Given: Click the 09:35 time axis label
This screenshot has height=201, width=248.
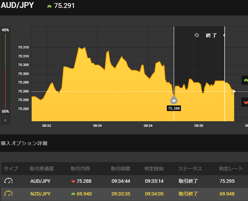Looking at the screenshot, I should pyautogui.click(x=199, y=126).
